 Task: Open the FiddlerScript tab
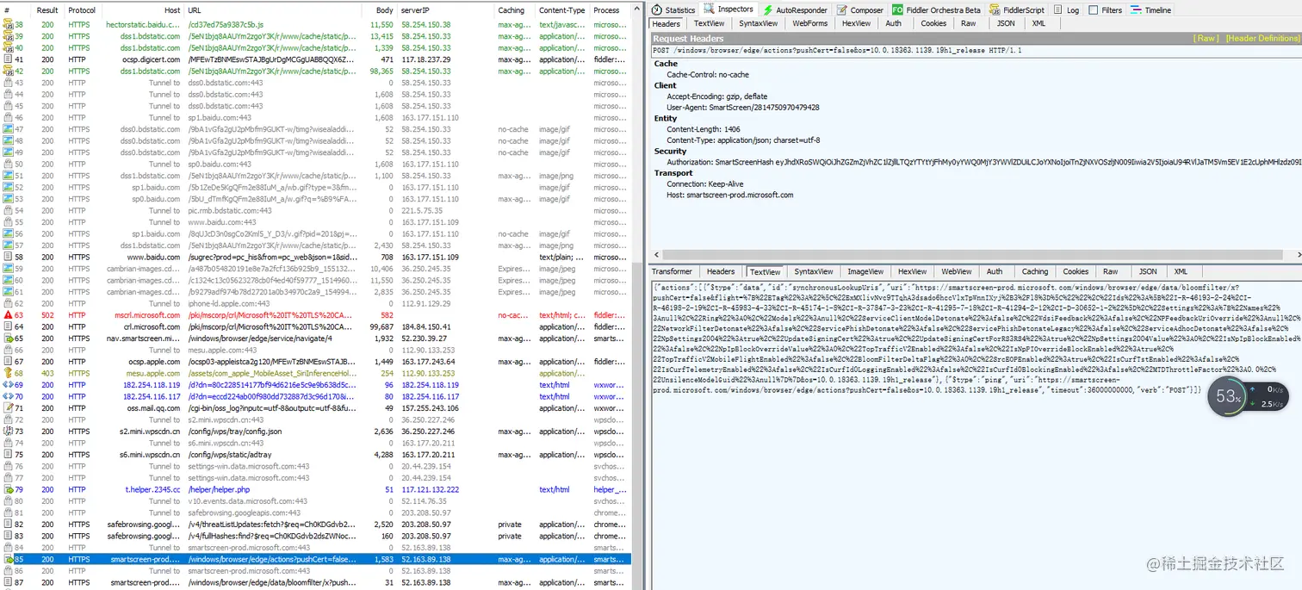[x=1016, y=9]
